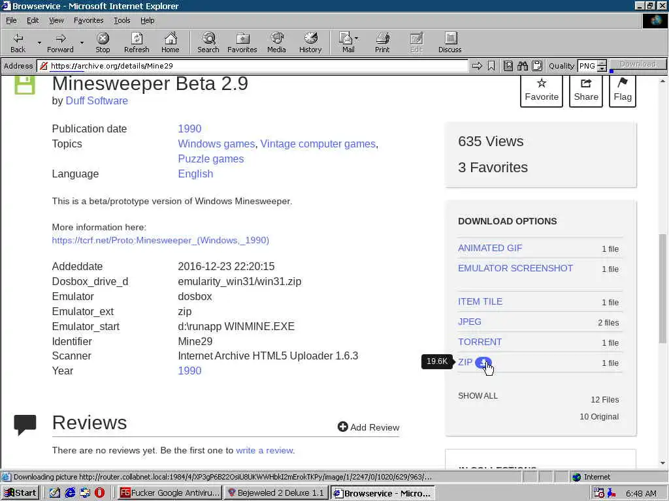This screenshot has width=669, height=501.
Task: Click the Add Review plus button
Action: pyautogui.click(x=368, y=427)
